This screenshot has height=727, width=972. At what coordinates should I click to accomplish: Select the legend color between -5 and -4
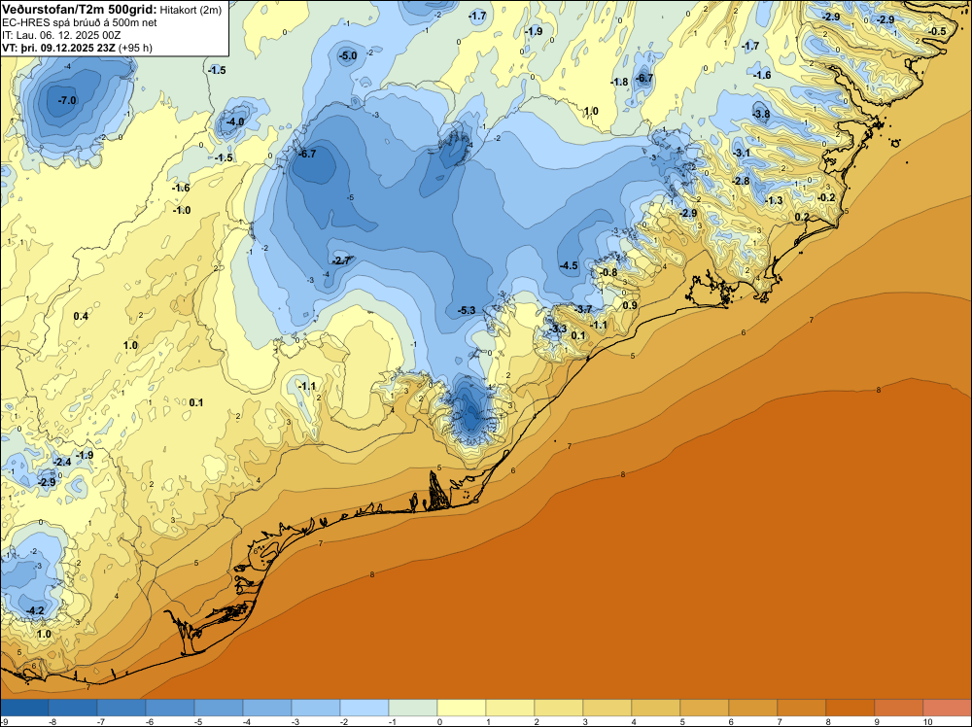coord(219,708)
